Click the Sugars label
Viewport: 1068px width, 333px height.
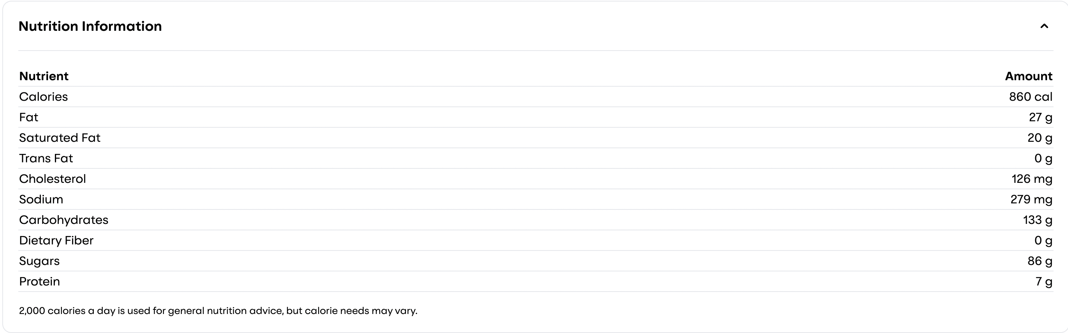[39, 261]
